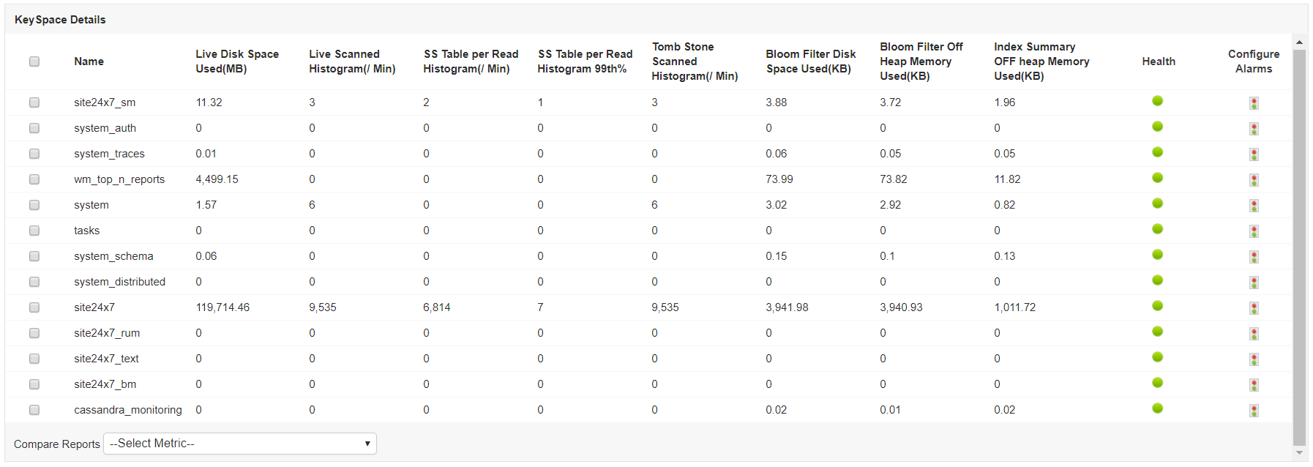The height and width of the screenshot is (467, 1313).
Task: Click green health indicator for system_auth
Action: click(x=1157, y=127)
